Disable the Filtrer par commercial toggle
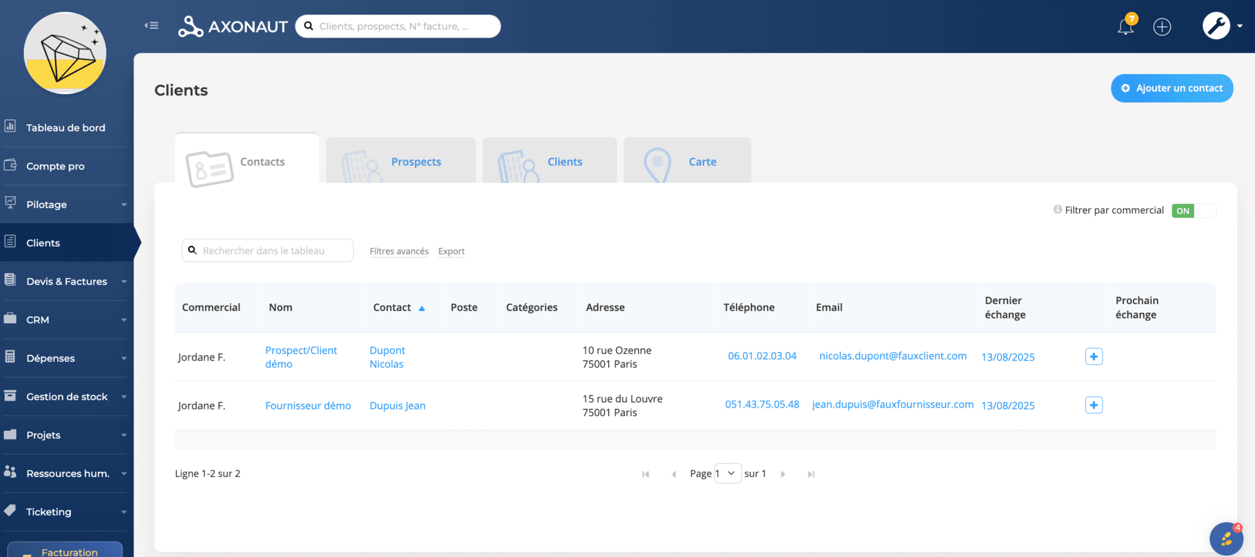The width and height of the screenshot is (1255, 557). click(x=1192, y=211)
